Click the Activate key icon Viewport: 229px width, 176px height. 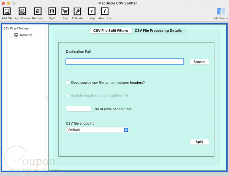click(77, 11)
